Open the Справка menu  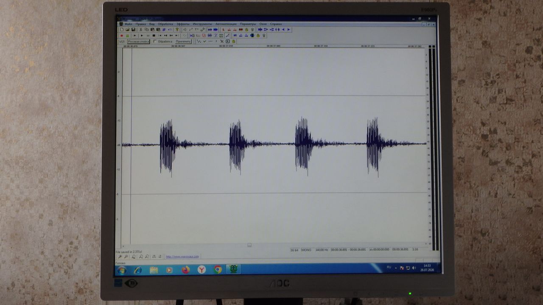(x=276, y=24)
